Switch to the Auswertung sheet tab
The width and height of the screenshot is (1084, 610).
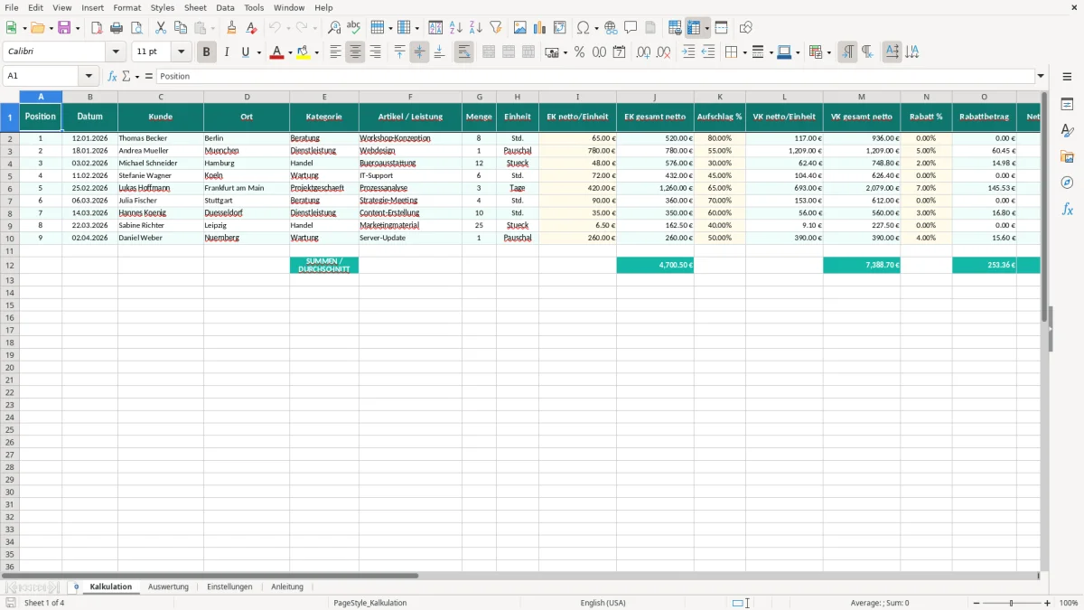click(x=168, y=587)
